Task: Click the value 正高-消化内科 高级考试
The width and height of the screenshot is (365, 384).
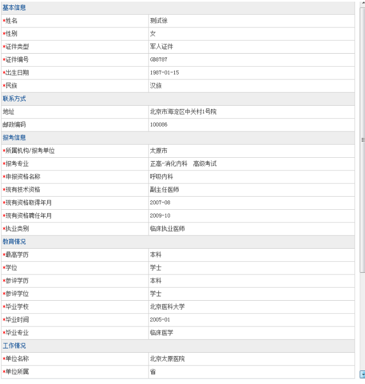Action: (183, 164)
